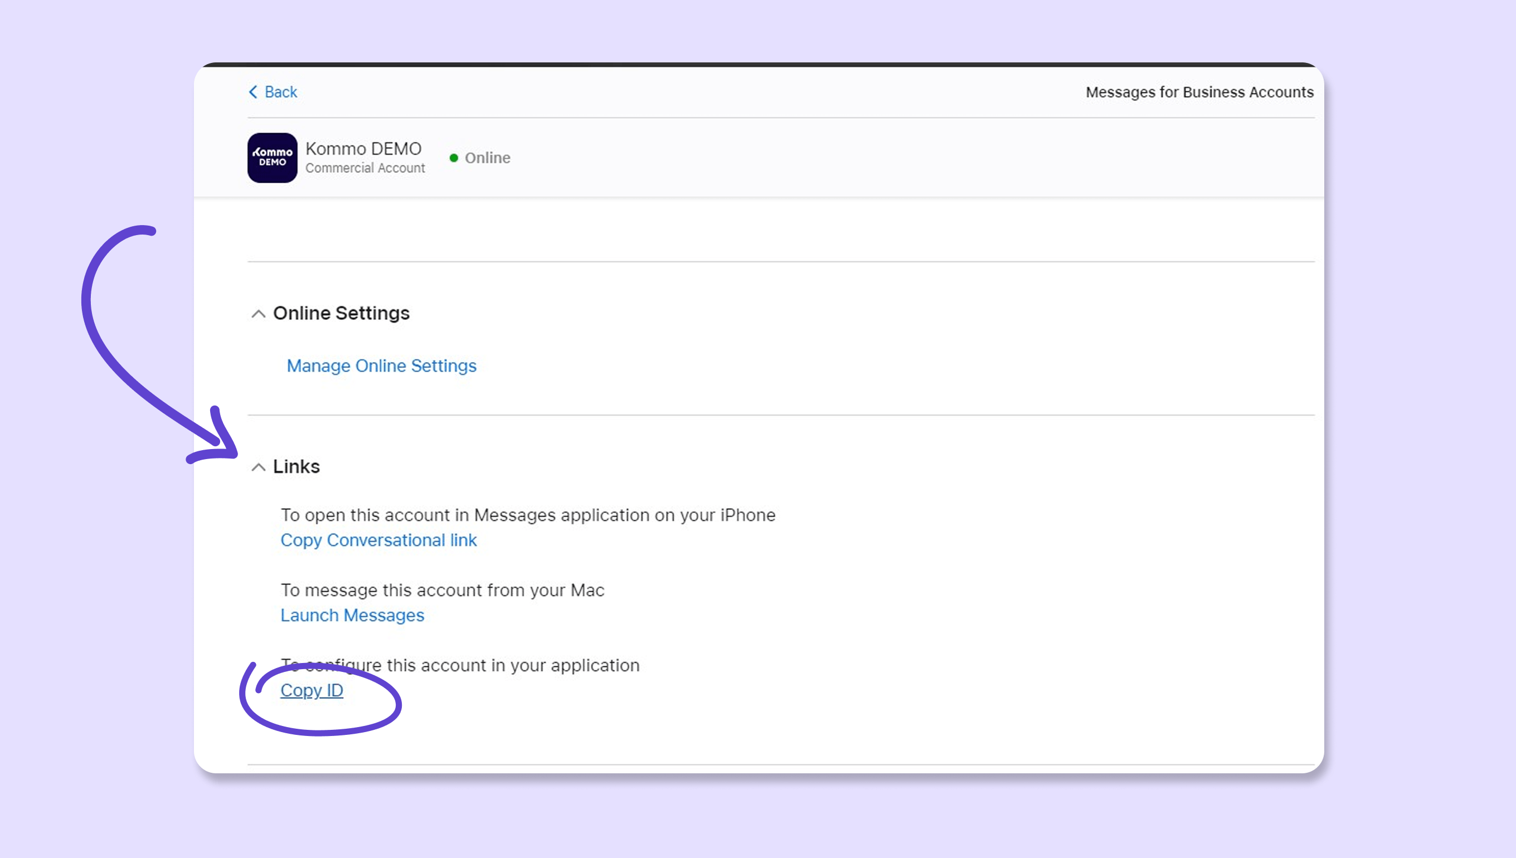Open the Launch Messages link
The image size is (1516, 858).
click(x=352, y=615)
